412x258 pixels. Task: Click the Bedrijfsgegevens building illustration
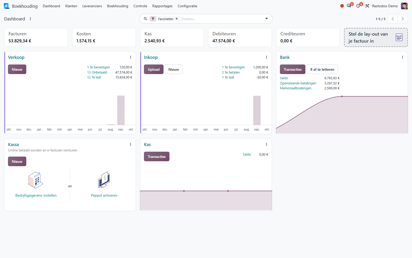click(36, 180)
